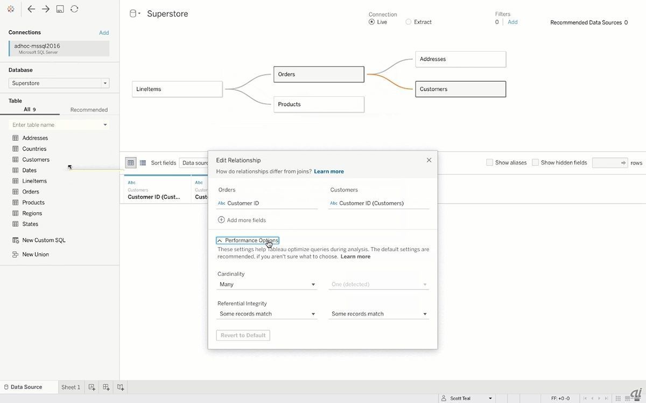Select the Extract connection radio button
646x403 pixels.
(x=409, y=22)
